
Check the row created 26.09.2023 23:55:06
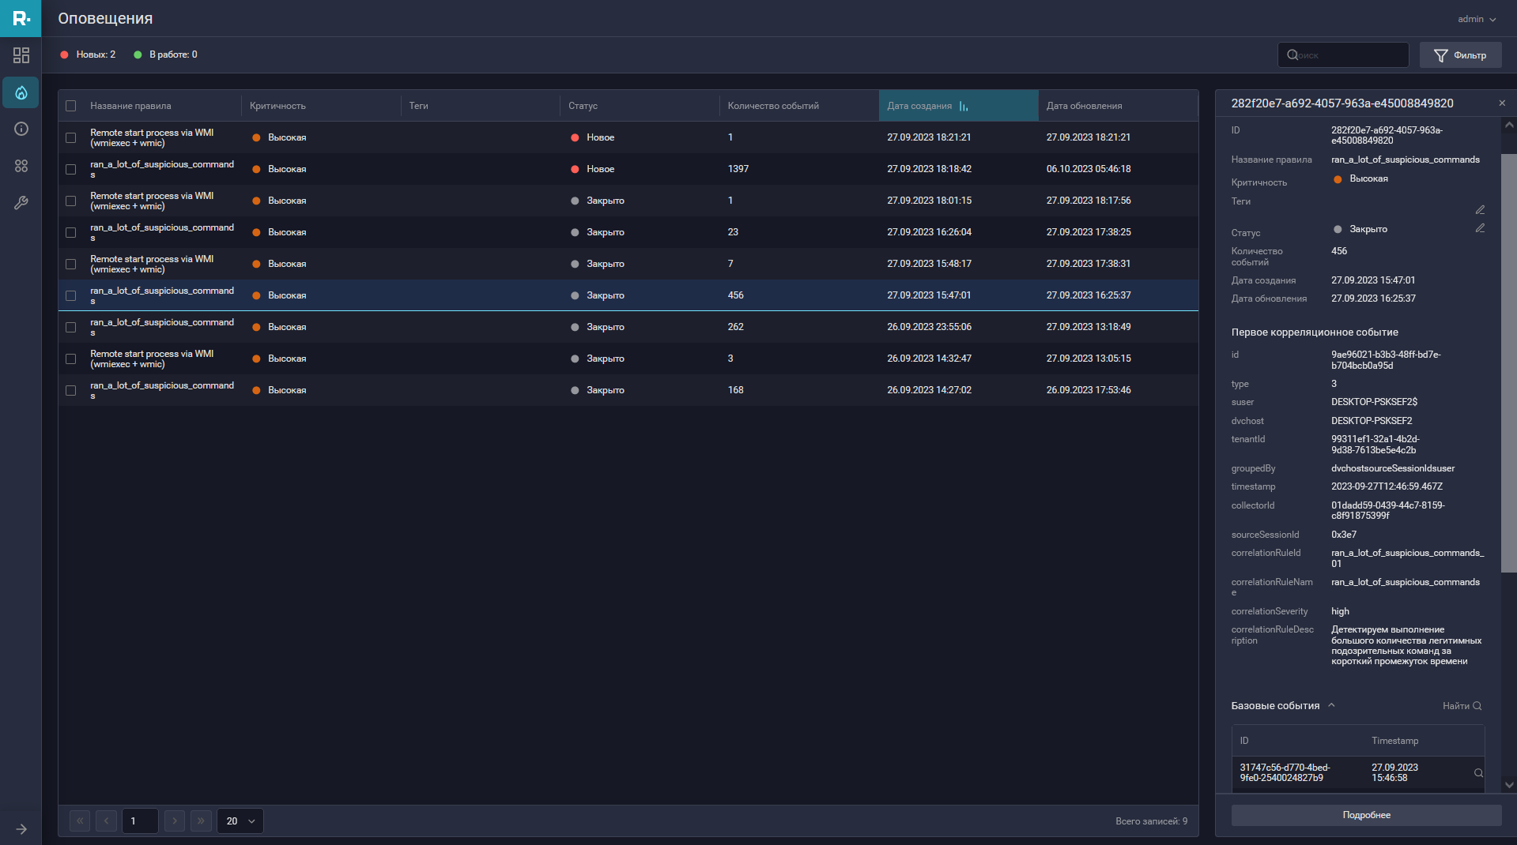[71, 327]
